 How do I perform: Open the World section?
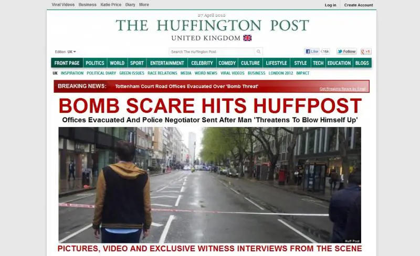[x=117, y=63]
